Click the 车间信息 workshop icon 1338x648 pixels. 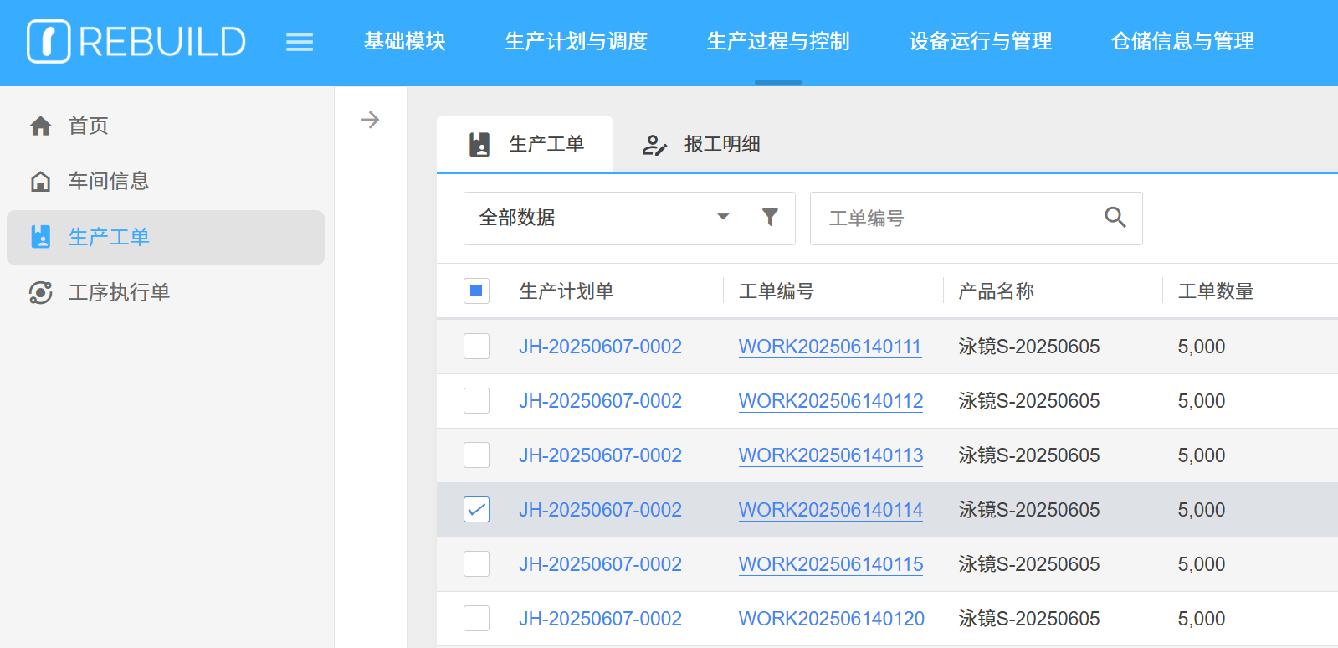(x=40, y=182)
